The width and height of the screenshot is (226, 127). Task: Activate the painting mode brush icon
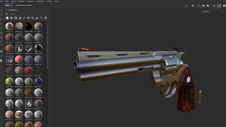219,6
